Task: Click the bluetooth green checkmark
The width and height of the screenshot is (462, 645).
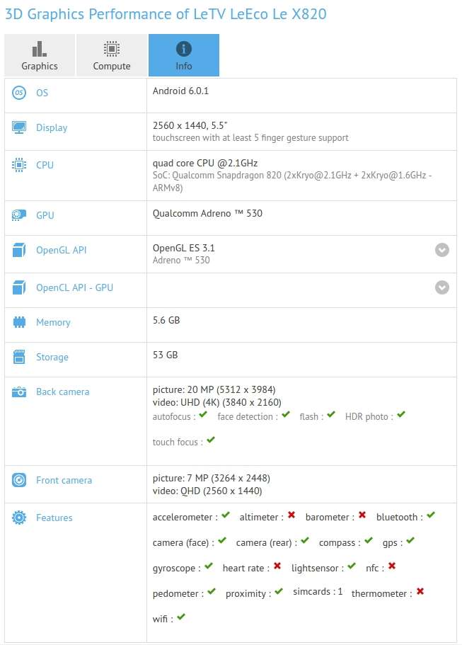Action: [x=431, y=515]
